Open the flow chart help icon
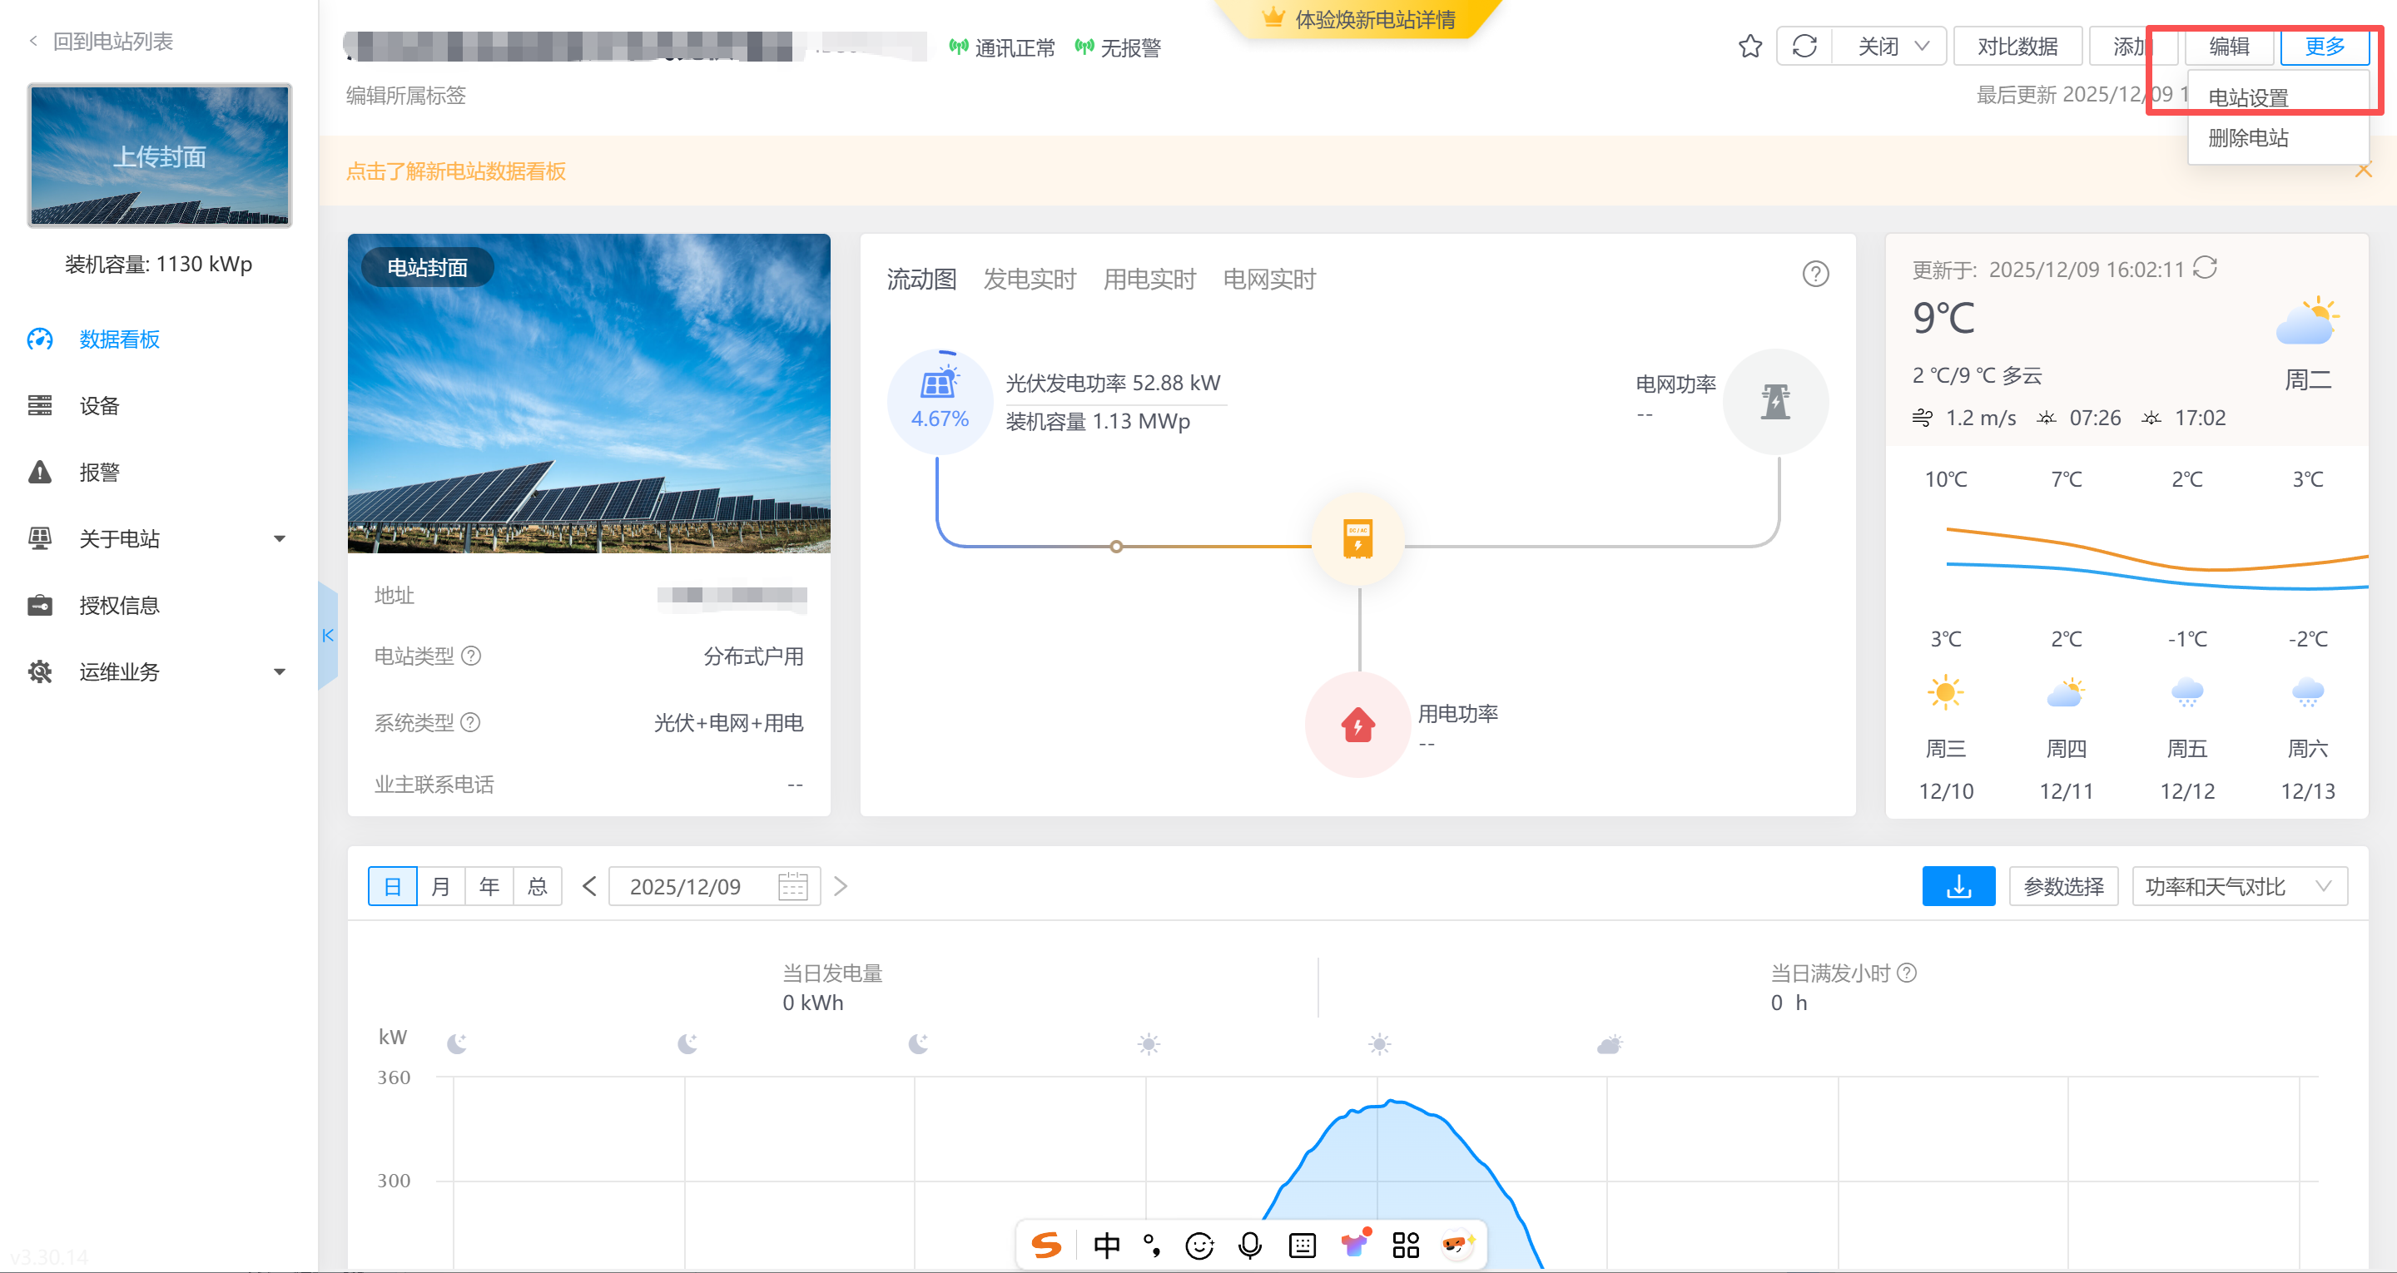The width and height of the screenshot is (2397, 1273). (1814, 275)
